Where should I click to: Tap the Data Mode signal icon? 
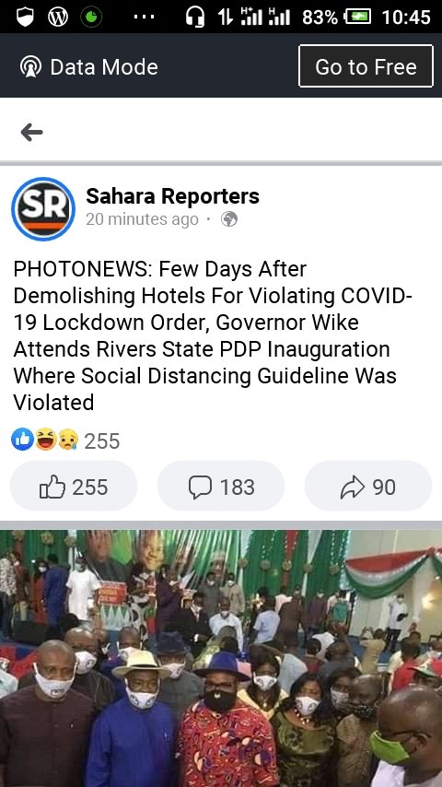click(x=30, y=66)
